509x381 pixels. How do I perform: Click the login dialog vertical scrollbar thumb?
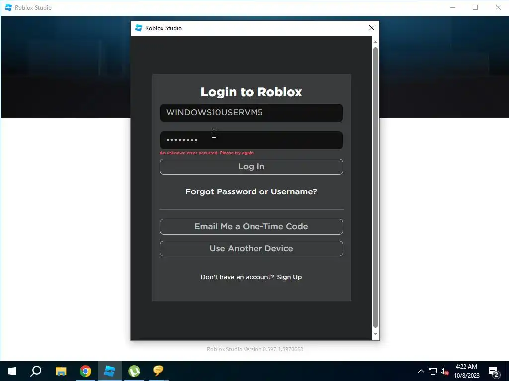tap(376, 188)
